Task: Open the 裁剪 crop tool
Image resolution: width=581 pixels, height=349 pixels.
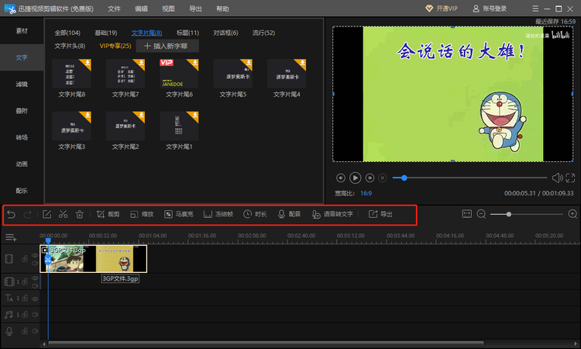Action: 108,214
